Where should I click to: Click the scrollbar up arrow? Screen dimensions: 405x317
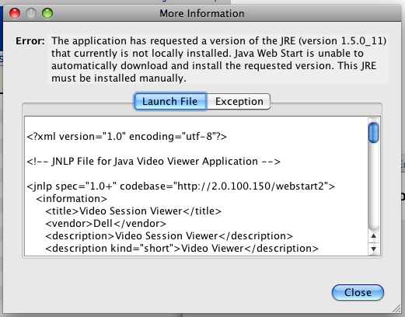373,235
